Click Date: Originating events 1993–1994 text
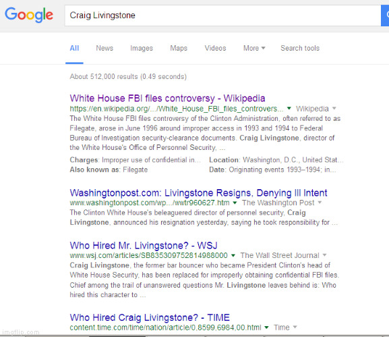 [272, 170]
